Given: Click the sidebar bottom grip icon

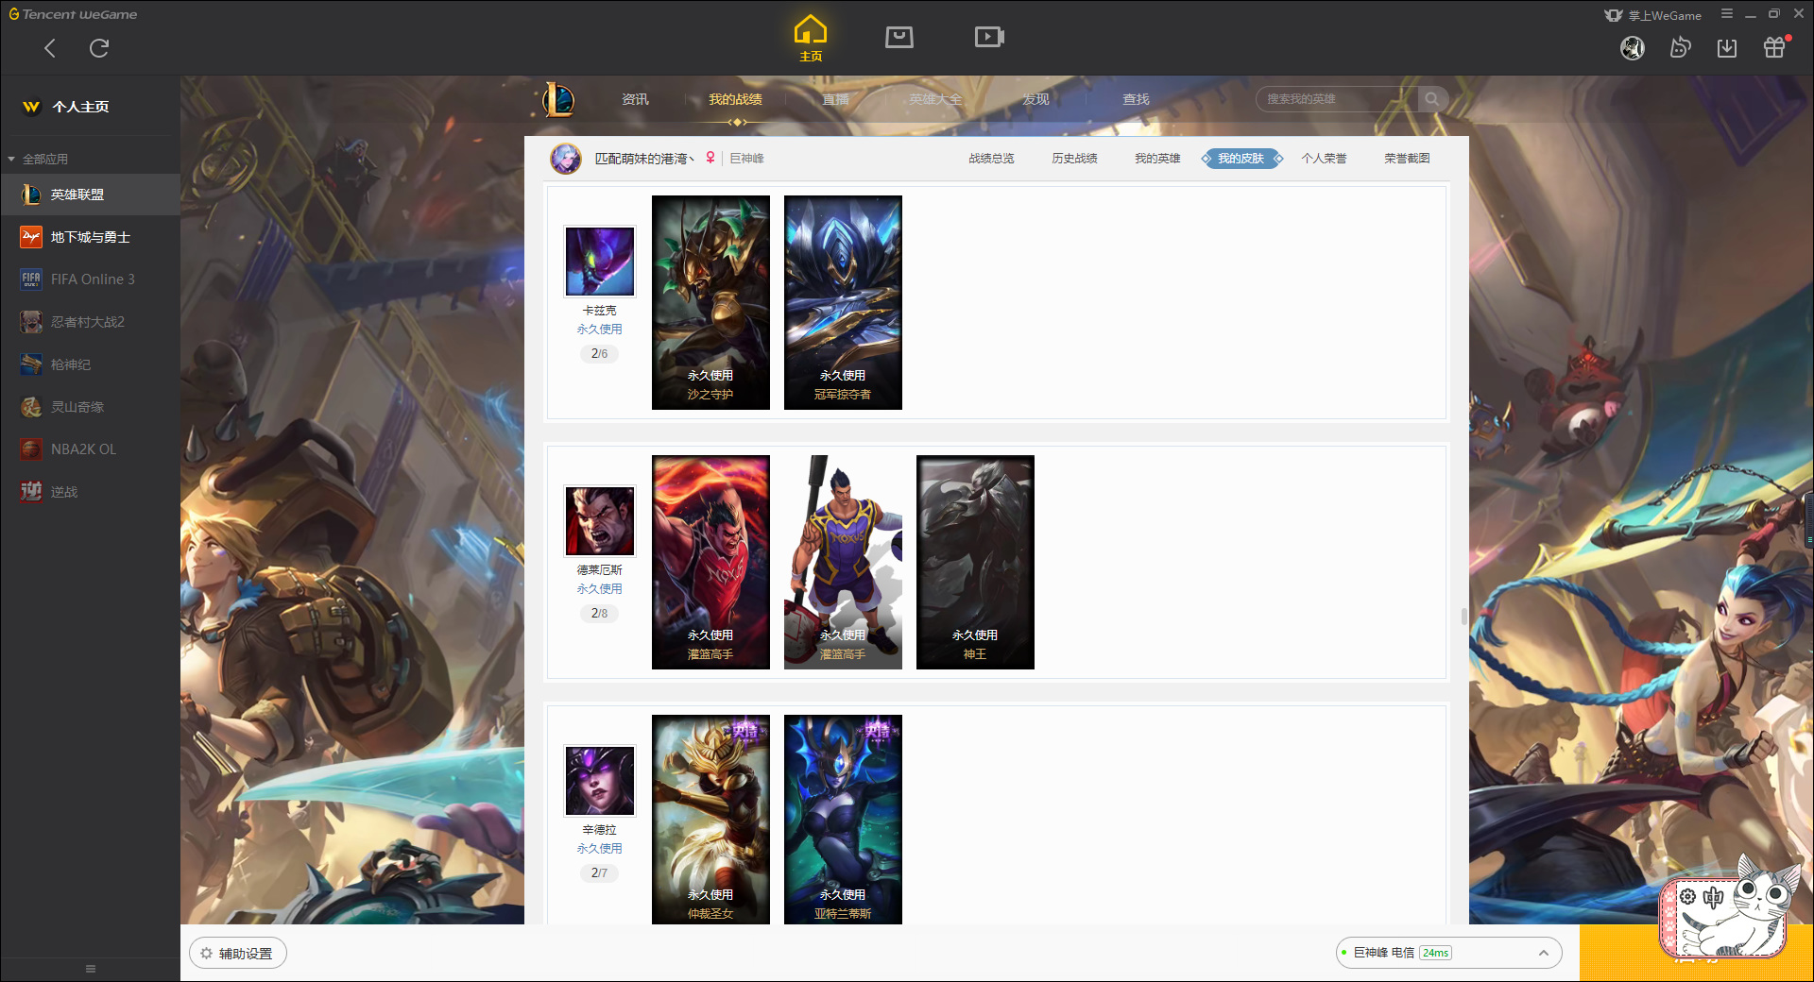Looking at the screenshot, I should [x=91, y=969].
